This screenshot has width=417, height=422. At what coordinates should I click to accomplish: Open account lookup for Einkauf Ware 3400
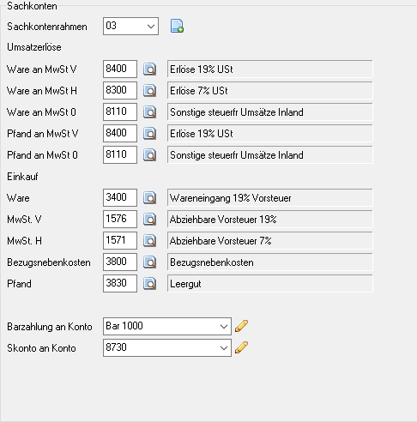pyautogui.click(x=149, y=198)
